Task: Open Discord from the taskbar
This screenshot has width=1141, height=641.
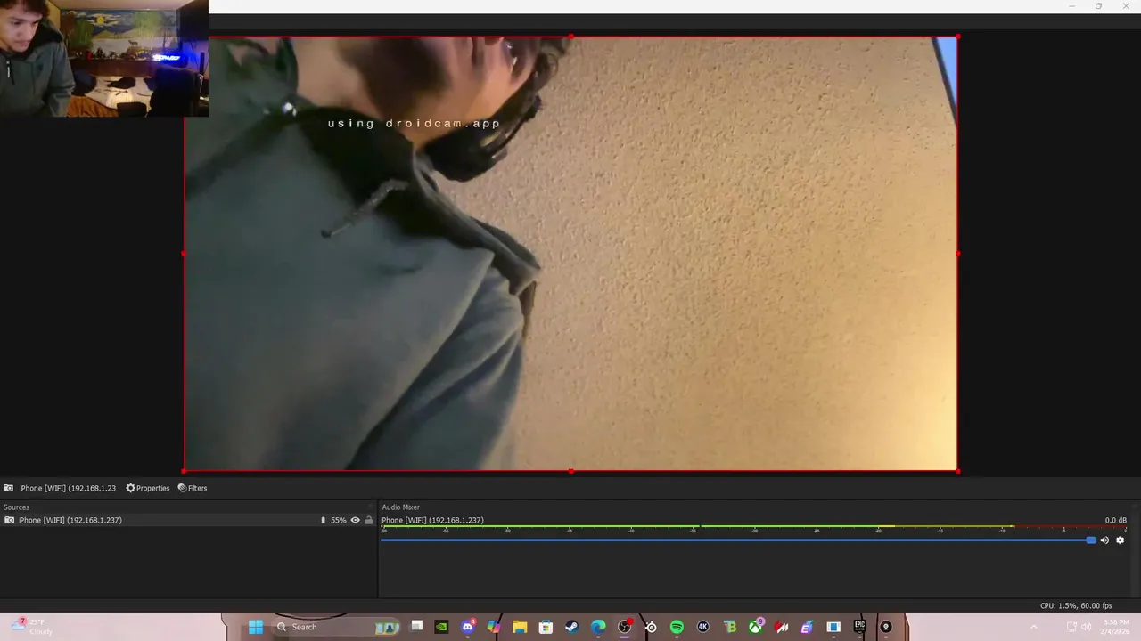Action: tap(468, 627)
